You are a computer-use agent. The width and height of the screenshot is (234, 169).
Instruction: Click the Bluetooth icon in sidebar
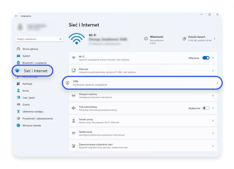(x=18, y=63)
